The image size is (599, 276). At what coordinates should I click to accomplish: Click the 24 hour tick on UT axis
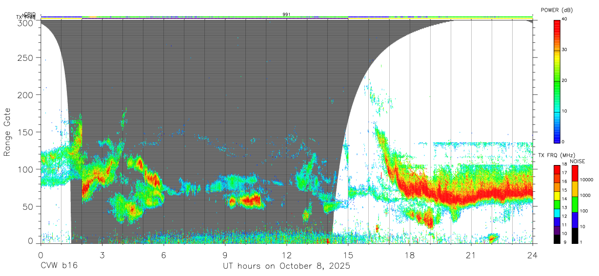click(x=533, y=255)
